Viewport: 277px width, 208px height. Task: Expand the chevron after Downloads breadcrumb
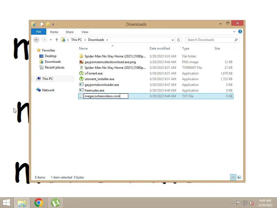107,40
